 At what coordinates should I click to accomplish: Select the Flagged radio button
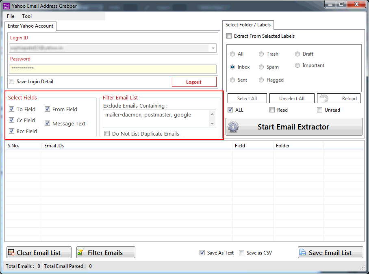261,80
